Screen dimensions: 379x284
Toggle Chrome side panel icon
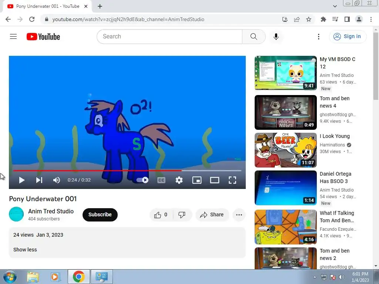pyautogui.click(x=347, y=19)
